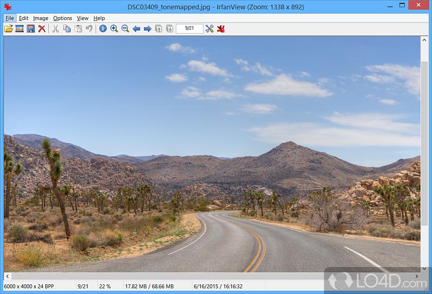
Task: Show image information with blue info icon
Action: pyautogui.click(x=103, y=29)
